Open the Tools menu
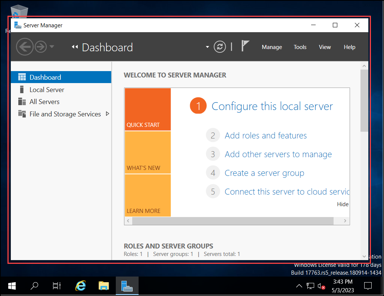Image resolution: width=384 pixels, height=296 pixels. [300, 47]
